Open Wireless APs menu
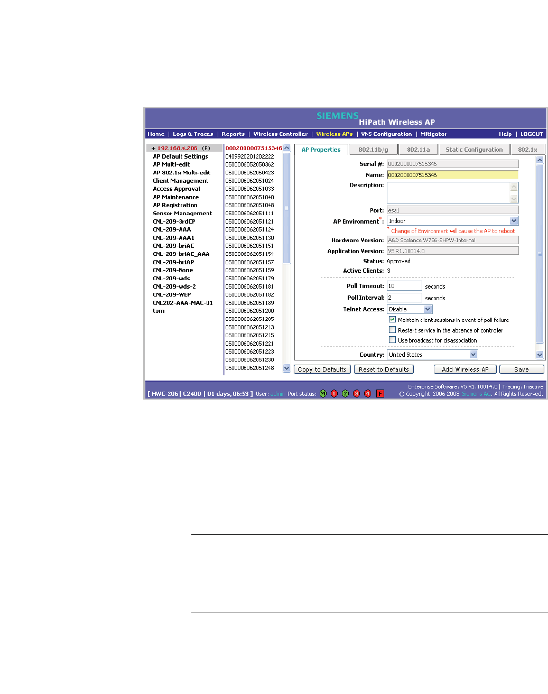Viewport: 548px width, 694px height. point(334,134)
